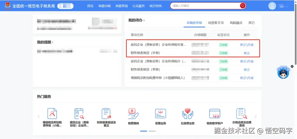297x139 pixels.
Task: Click 办理期限 column header
Action: click(200, 35)
